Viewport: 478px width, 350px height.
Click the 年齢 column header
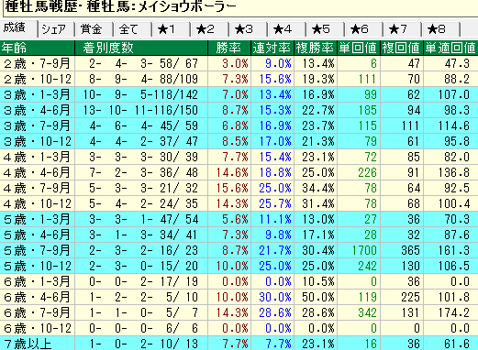click(x=38, y=48)
